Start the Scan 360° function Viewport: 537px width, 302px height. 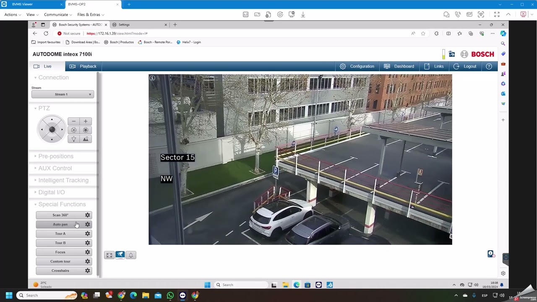[60, 215]
